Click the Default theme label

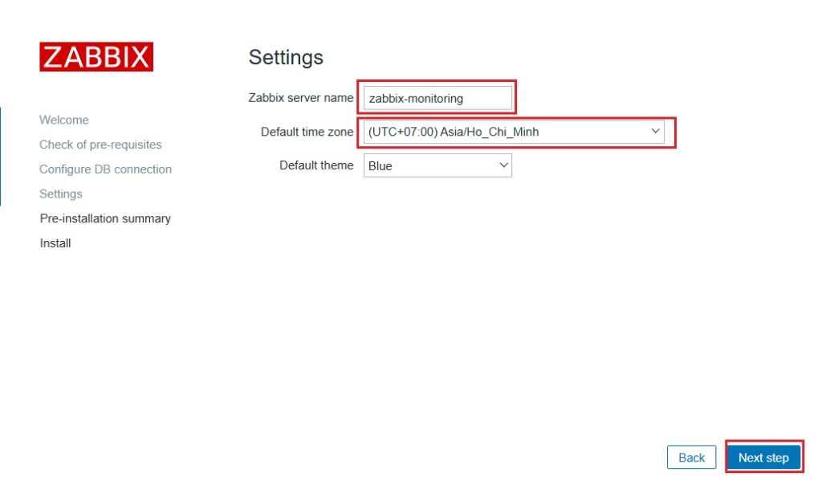coord(316,165)
